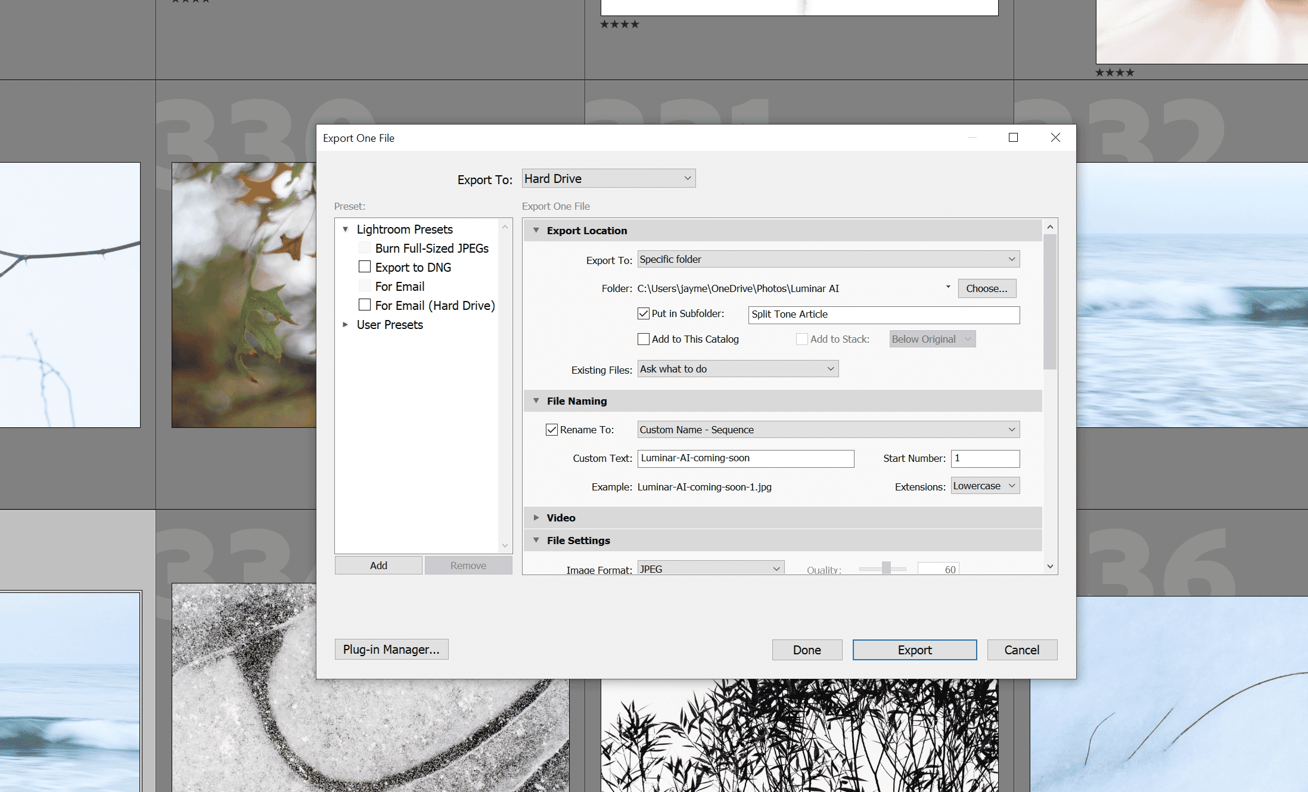Collapse the Lightroom Presets tree
The height and width of the screenshot is (792, 1308).
(346, 229)
